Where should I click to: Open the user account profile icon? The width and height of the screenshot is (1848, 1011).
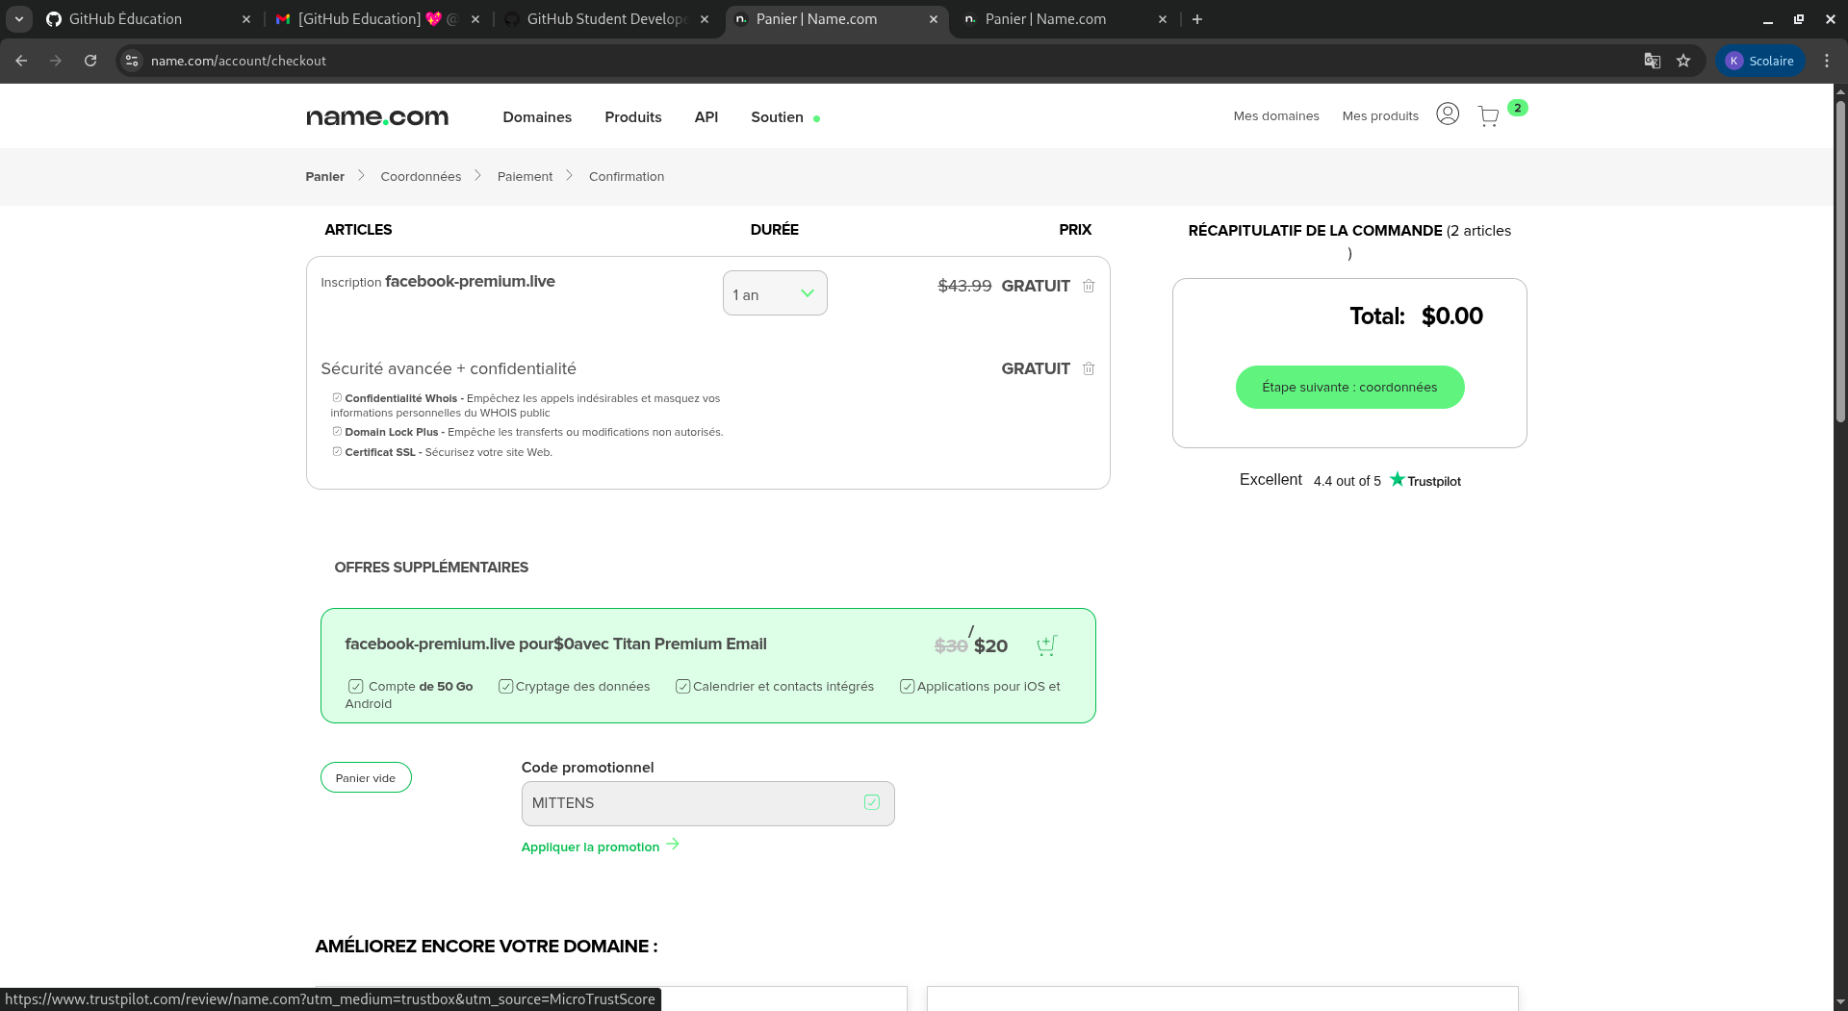pyautogui.click(x=1447, y=114)
